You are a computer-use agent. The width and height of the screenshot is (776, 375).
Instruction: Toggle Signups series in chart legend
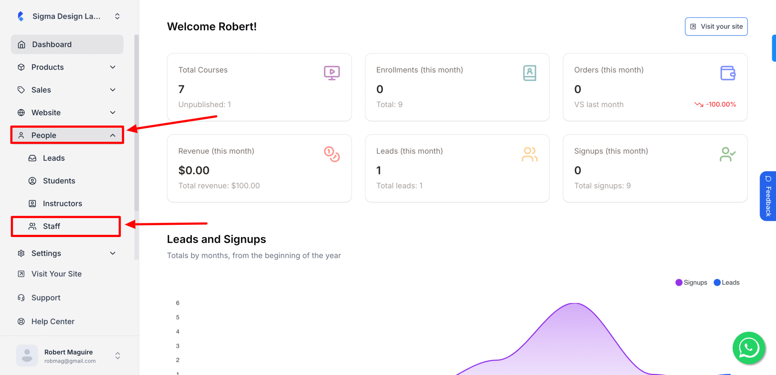(x=691, y=282)
